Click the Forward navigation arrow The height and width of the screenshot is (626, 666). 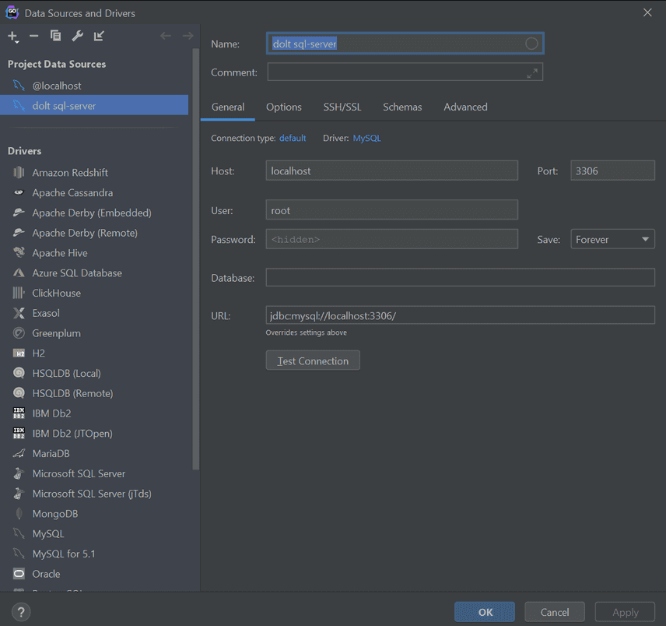(188, 36)
